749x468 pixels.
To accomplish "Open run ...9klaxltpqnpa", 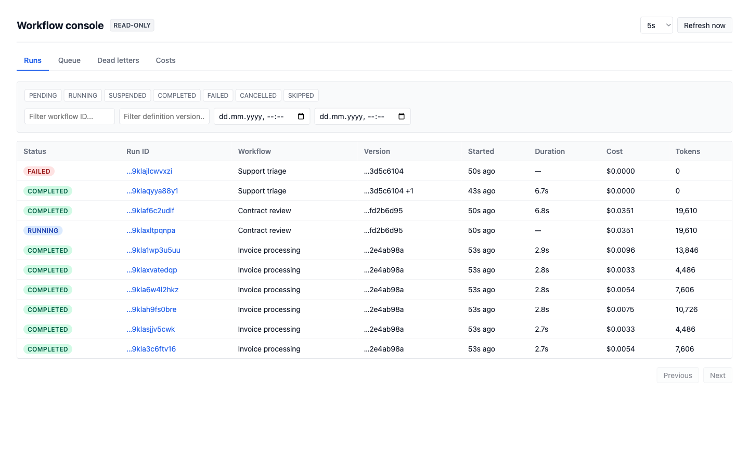I will [x=151, y=230].
